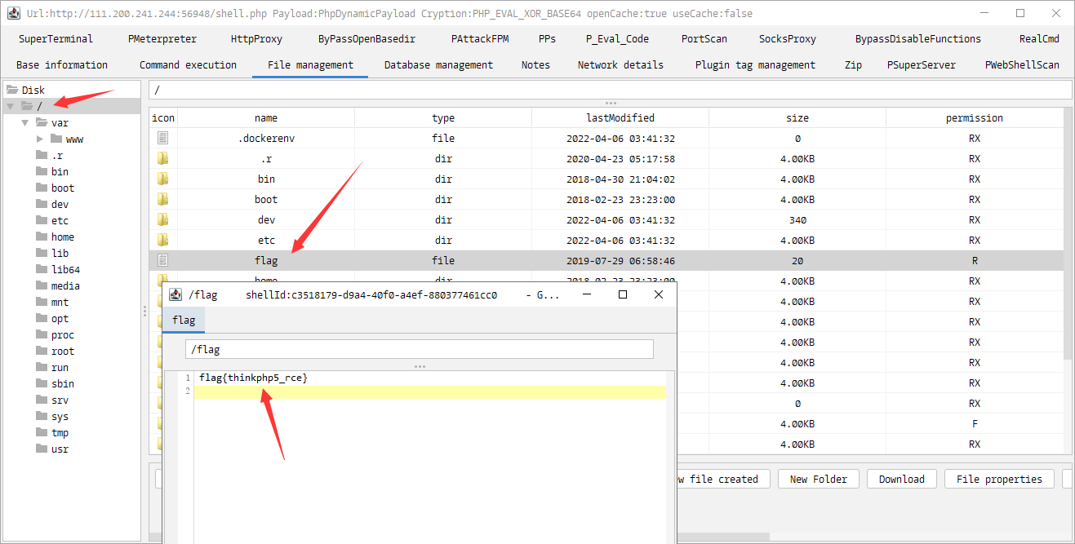Click the New Folder button
This screenshot has width=1075, height=544.
coord(819,479)
